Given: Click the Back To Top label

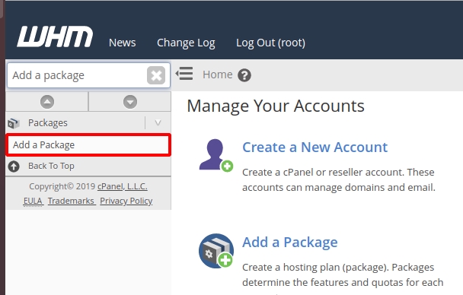Looking at the screenshot, I should point(51,166).
